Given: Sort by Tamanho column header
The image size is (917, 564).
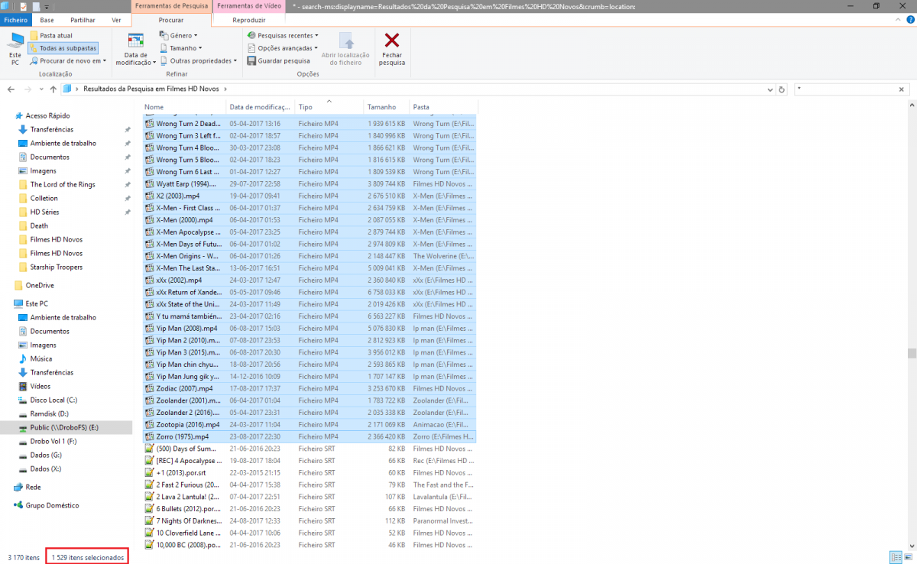Looking at the screenshot, I should tap(387, 107).
